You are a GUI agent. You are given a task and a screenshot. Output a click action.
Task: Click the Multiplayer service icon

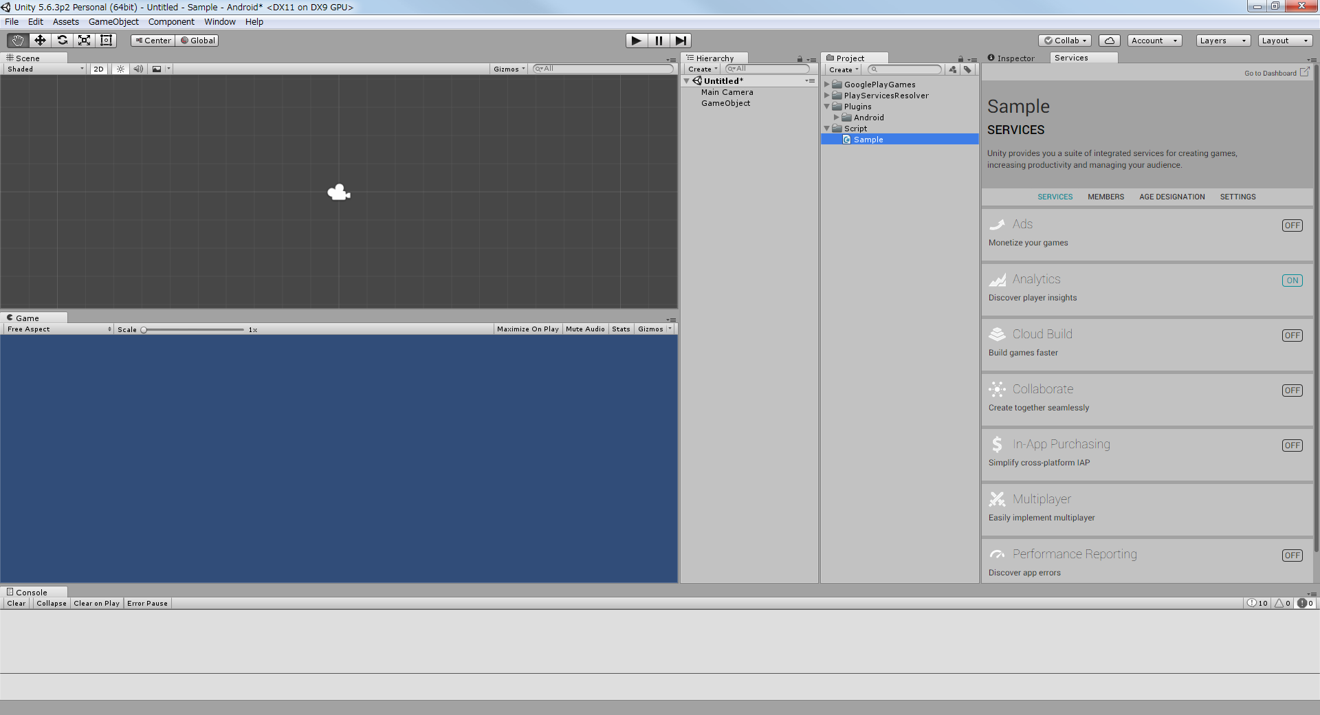[x=998, y=500]
